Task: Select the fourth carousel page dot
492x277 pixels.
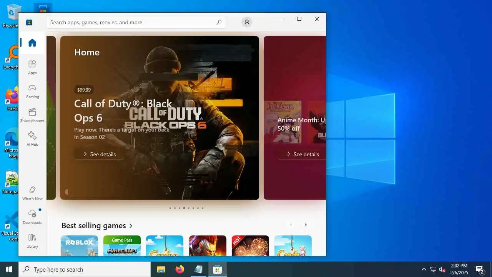Action: pyautogui.click(x=184, y=208)
